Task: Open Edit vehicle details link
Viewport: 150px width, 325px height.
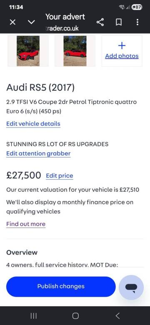Action: click(x=33, y=124)
